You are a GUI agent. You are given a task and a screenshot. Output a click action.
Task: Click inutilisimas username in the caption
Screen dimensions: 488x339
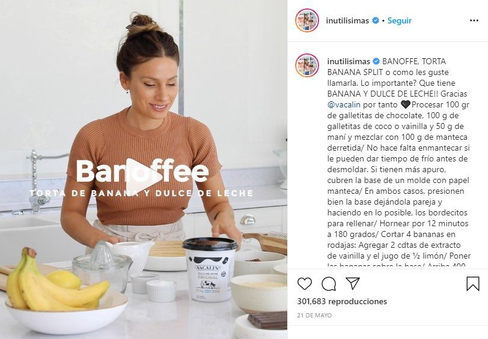(x=349, y=61)
